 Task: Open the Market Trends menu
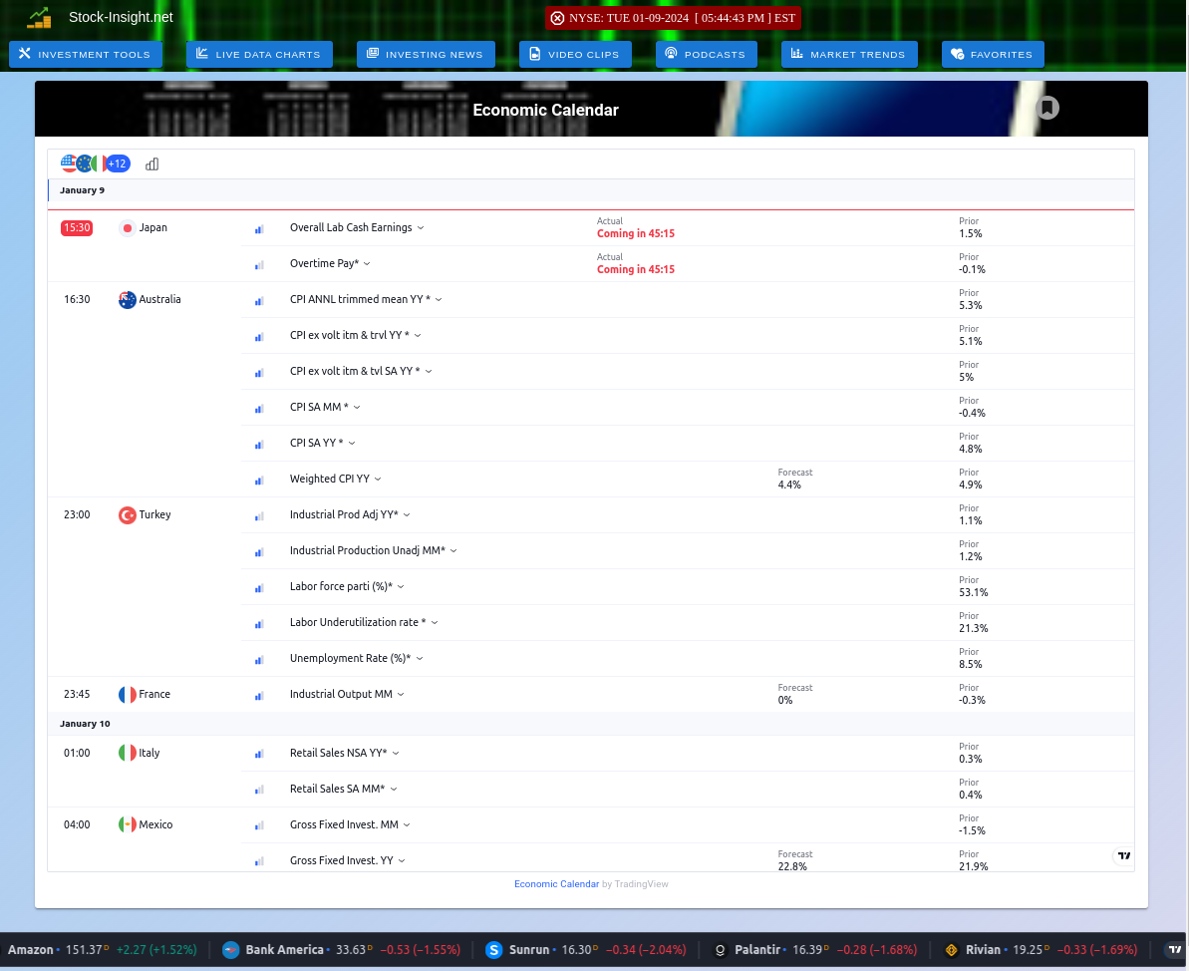(x=849, y=54)
